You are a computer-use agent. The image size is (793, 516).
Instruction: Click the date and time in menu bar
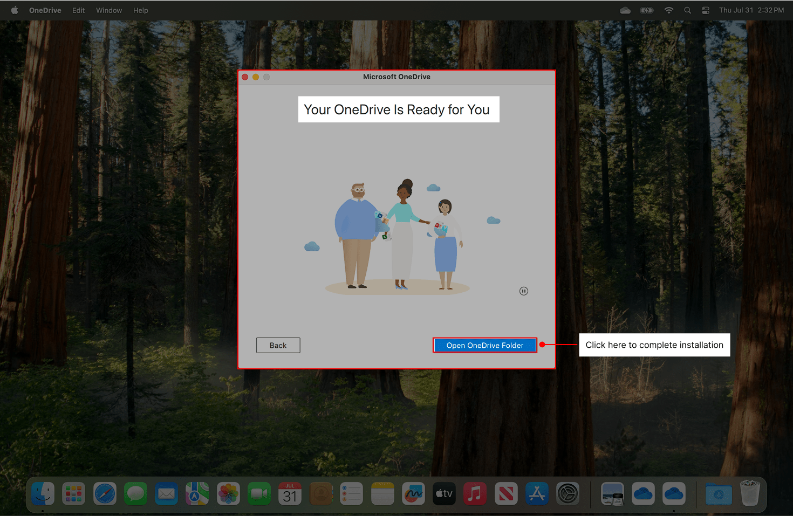point(751,10)
